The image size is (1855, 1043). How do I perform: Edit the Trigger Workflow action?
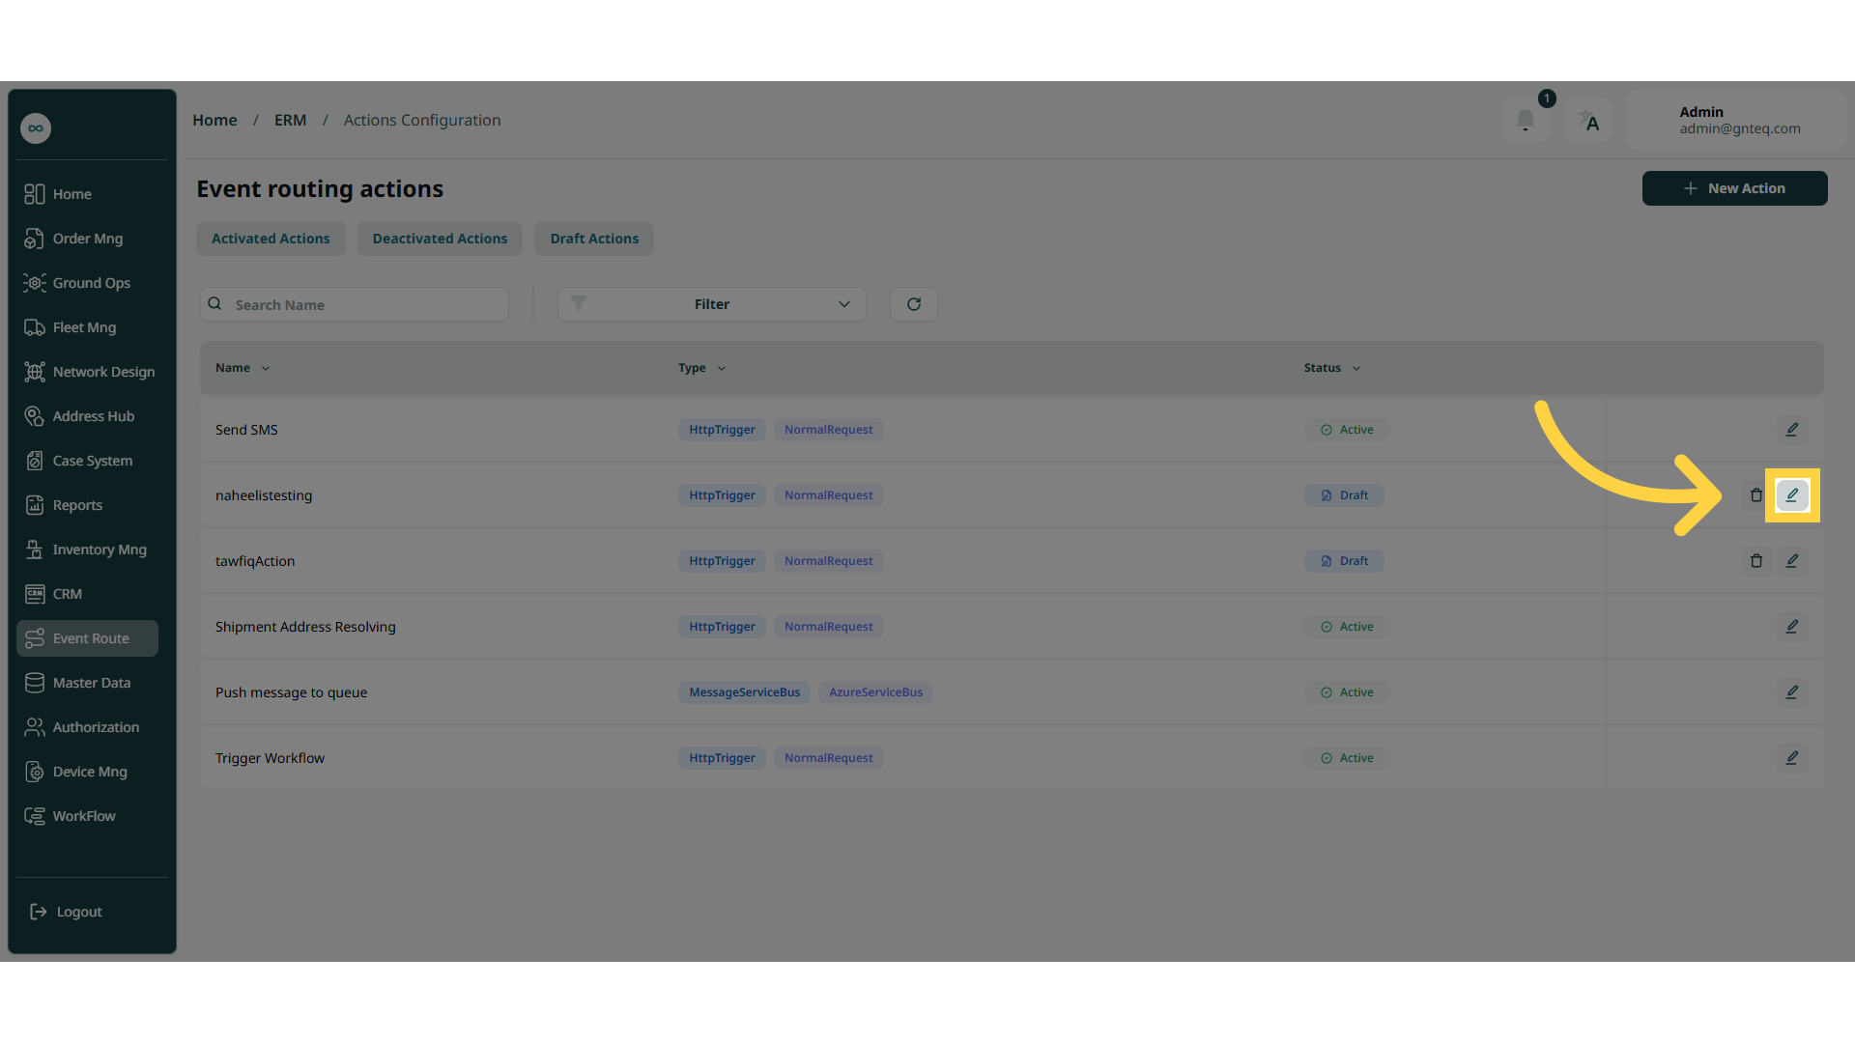click(x=1792, y=758)
